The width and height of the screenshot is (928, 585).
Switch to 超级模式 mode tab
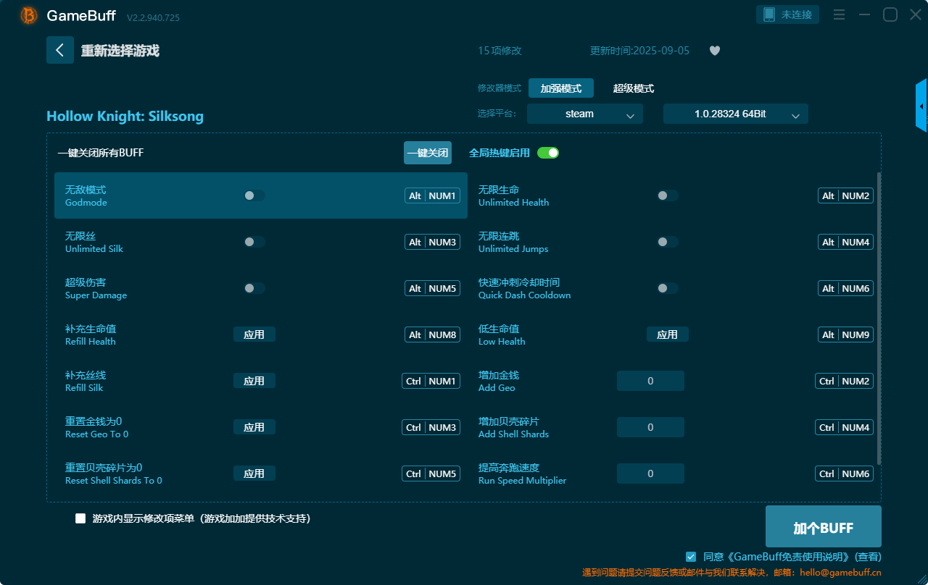pos(634,88)
